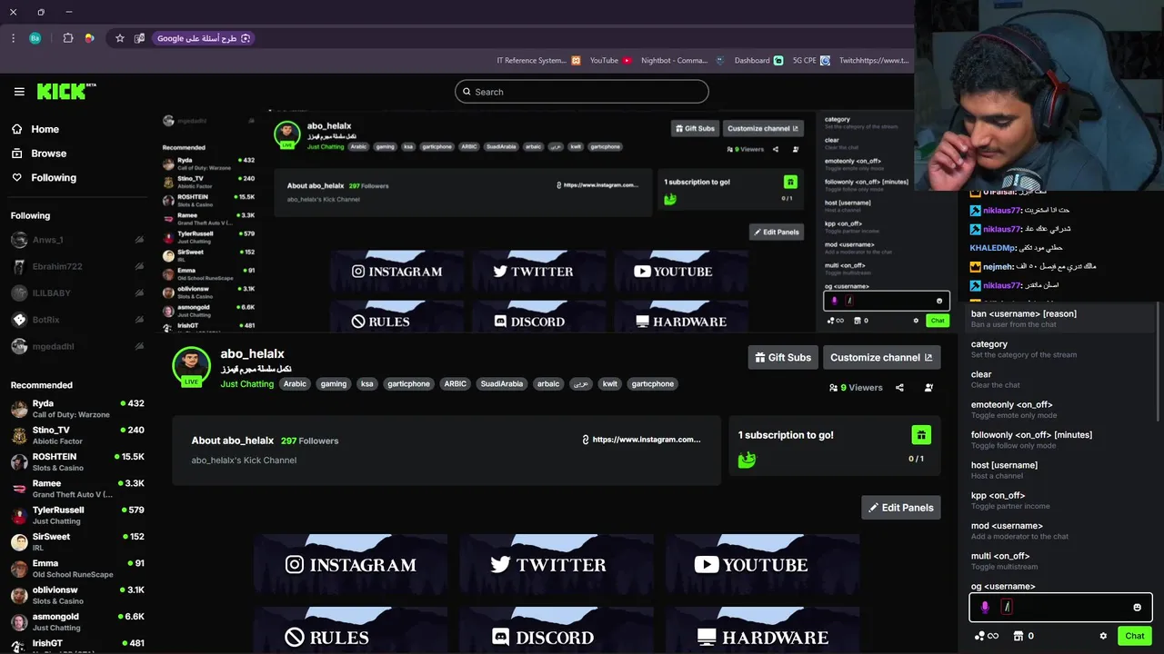Click the Edit Panels button

pyautogui.click(x=901, y=508)
